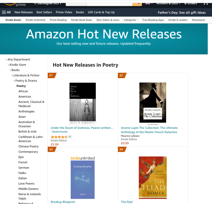Image resolution: width=212 pixels, height=204 pixels.
Task: Open Father's Day gift ideas link
Action: (x=182, y=13)
